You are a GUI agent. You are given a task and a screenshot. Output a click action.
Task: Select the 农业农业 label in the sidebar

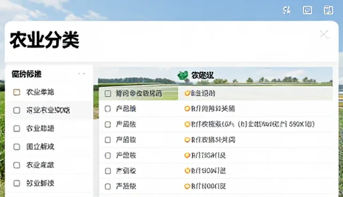point(48,110)
